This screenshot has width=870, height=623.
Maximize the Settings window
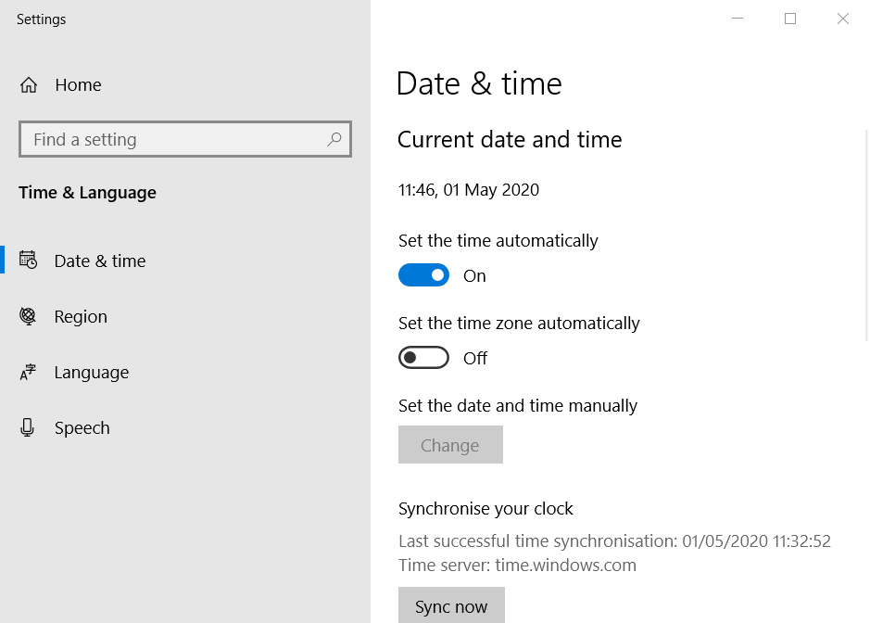point(790,19)
